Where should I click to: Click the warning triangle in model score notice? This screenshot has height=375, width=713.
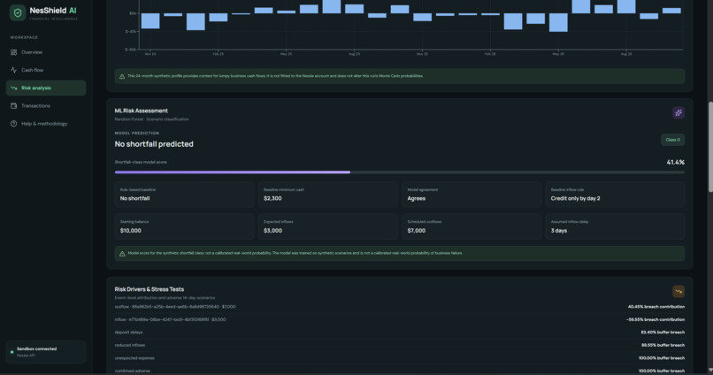[122, 254]
